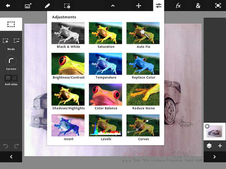Tap the back arrow icon
Viewport: 226px width, 169px height.
tap(8, 5)
